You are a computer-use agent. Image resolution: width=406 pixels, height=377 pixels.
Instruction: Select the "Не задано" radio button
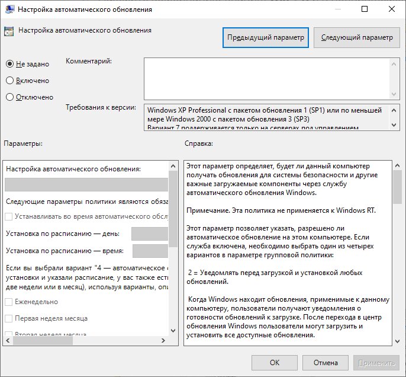9,64
